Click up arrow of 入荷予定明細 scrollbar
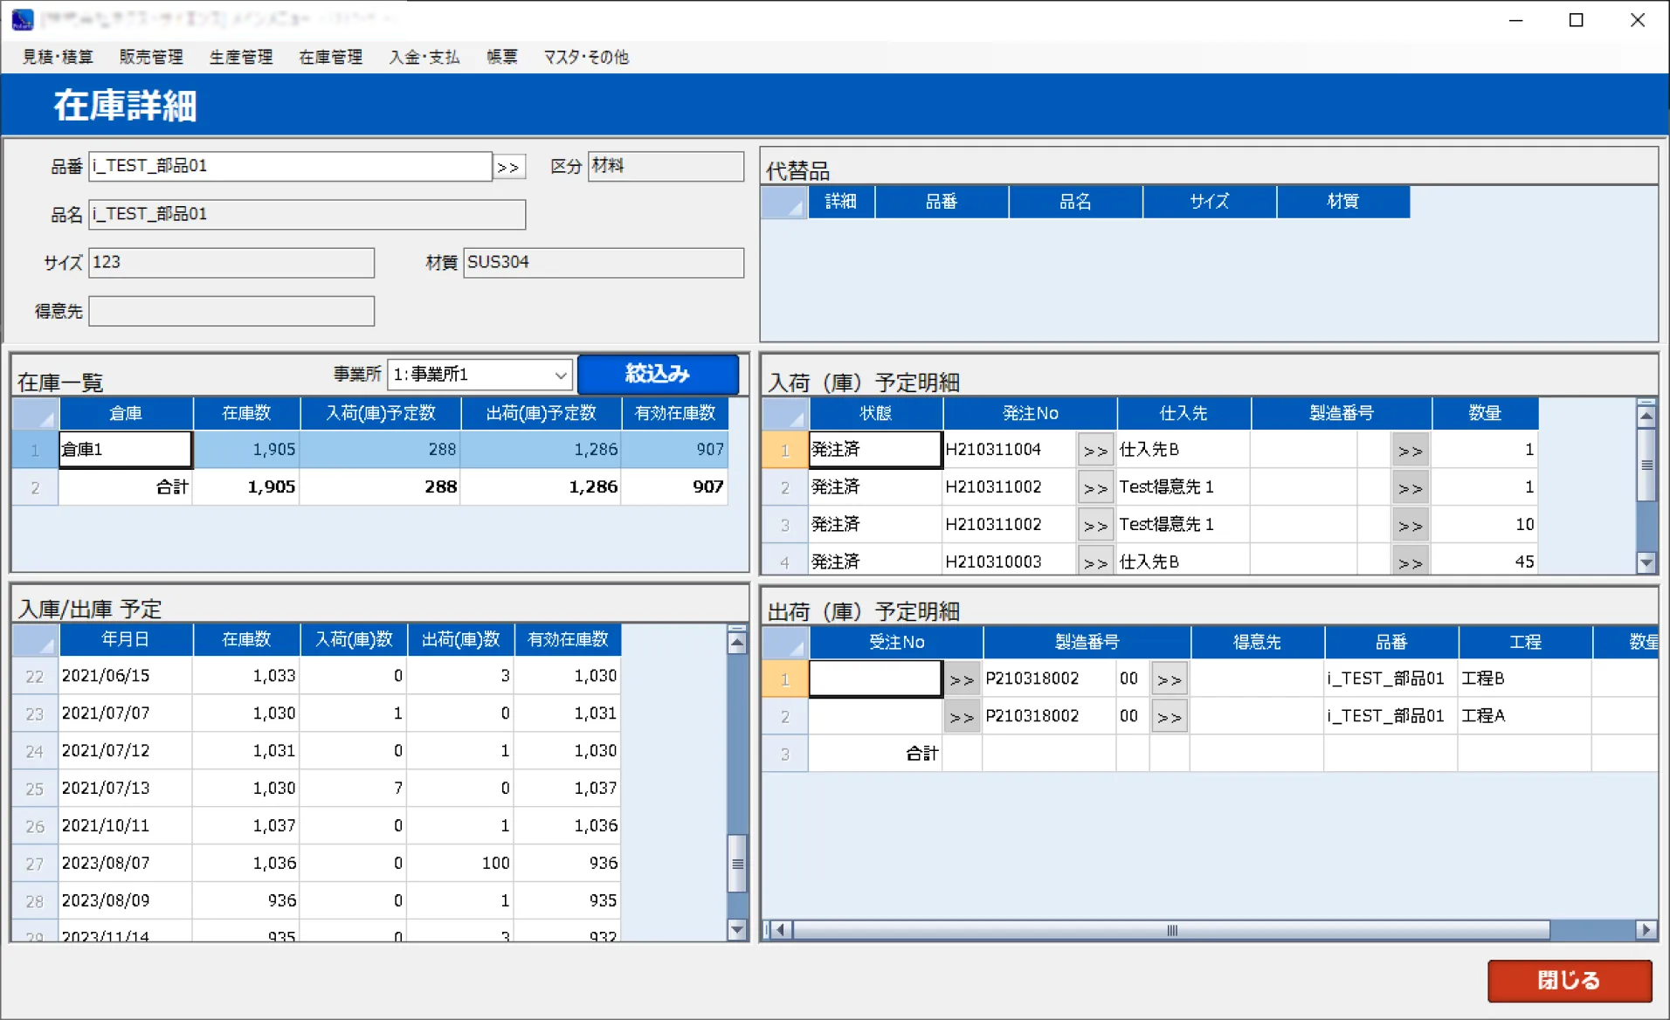 (x=1646, y=416)
